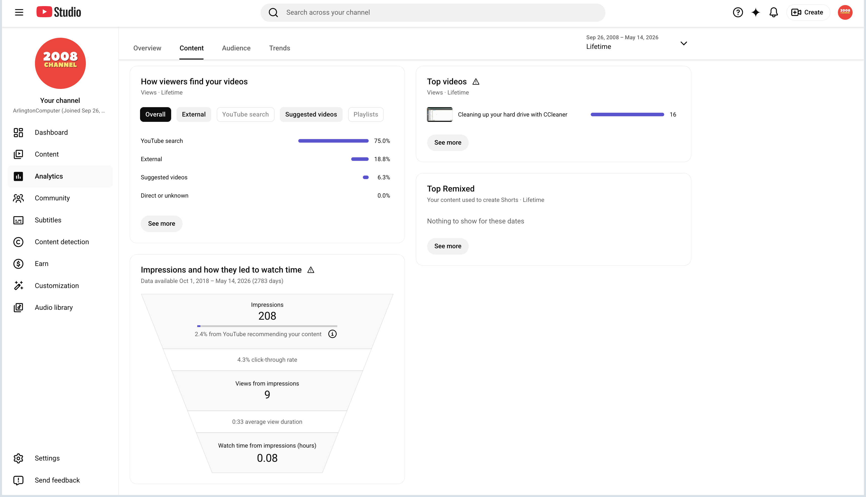Click Send feedback in sidebar
This screenshot has width=866, height=497.
[60, 480]
